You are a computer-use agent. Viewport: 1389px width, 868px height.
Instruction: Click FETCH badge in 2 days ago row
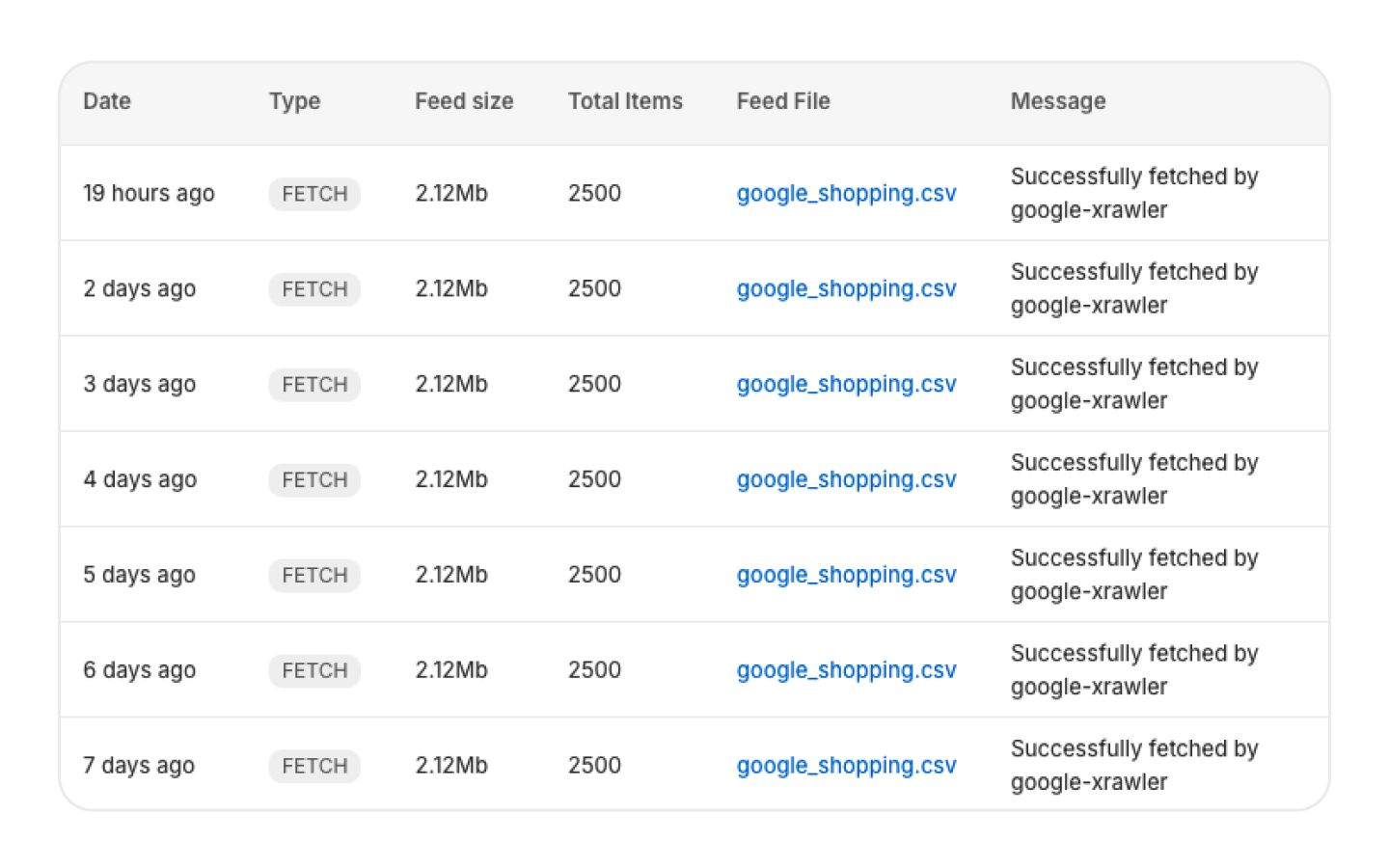[314, 289]
